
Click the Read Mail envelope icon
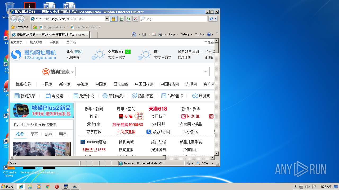(154, 34)
